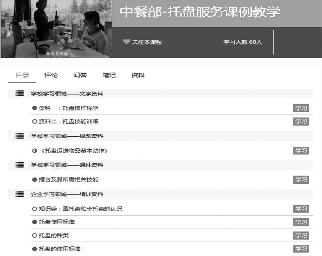Screen dimensions: 322x256
Task: Switch to the 评论 tab
Action: click(x=51, y=76)
